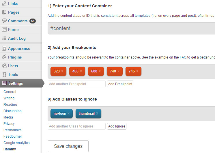The height and width of the screenshot is (153, 215).
Task: Click the Appearance icon in sidebar
Action: pos(4,48)
